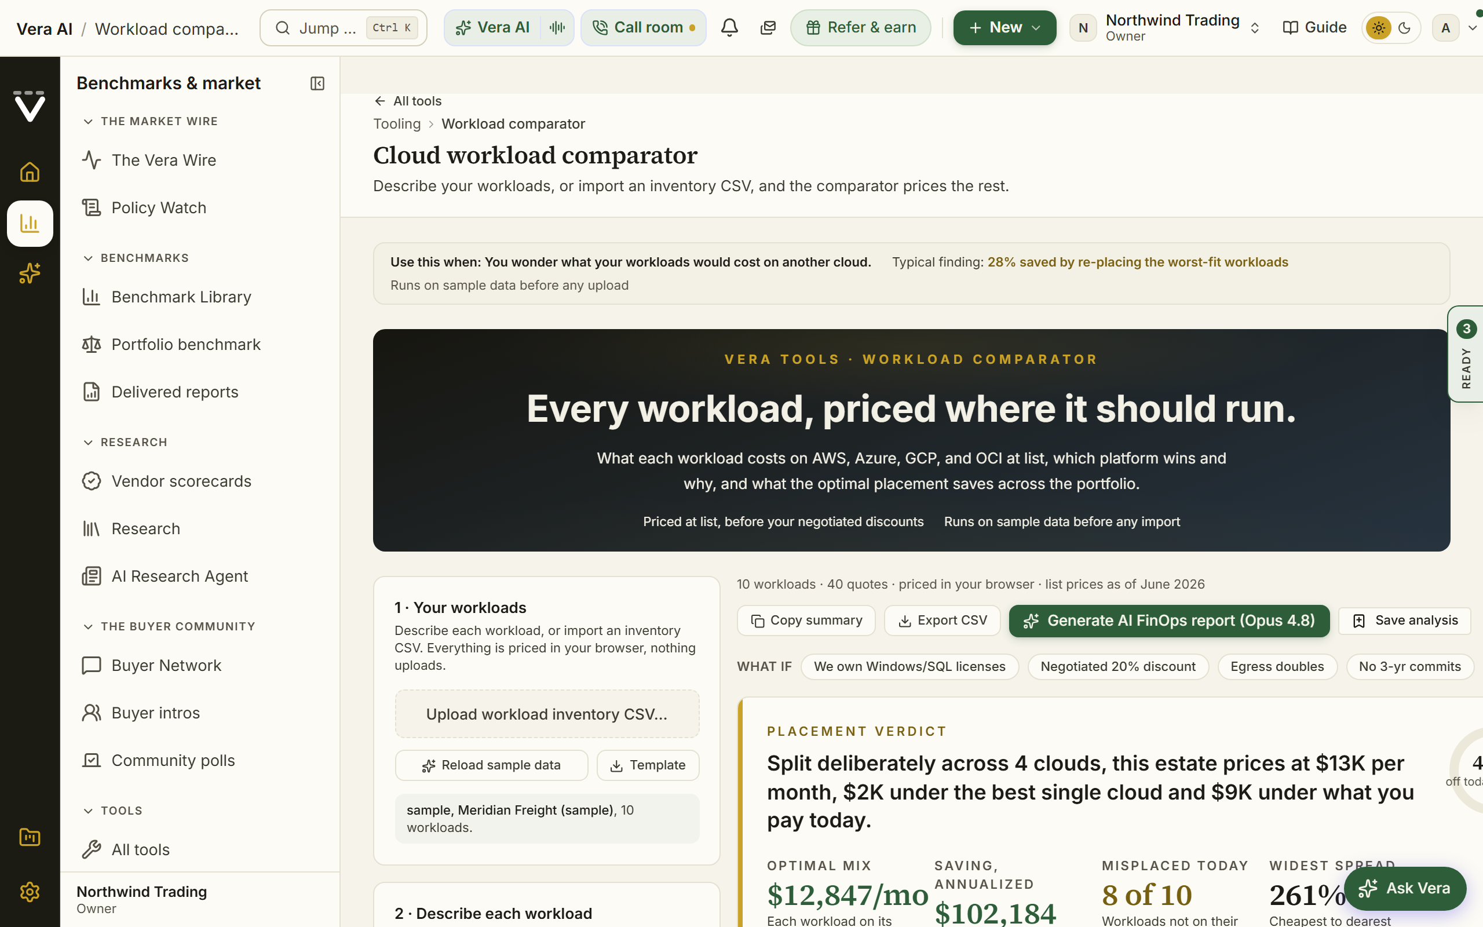Open Vendor scorecards
The height and width of the screenshot is (927, 1483).
point(199,481)
